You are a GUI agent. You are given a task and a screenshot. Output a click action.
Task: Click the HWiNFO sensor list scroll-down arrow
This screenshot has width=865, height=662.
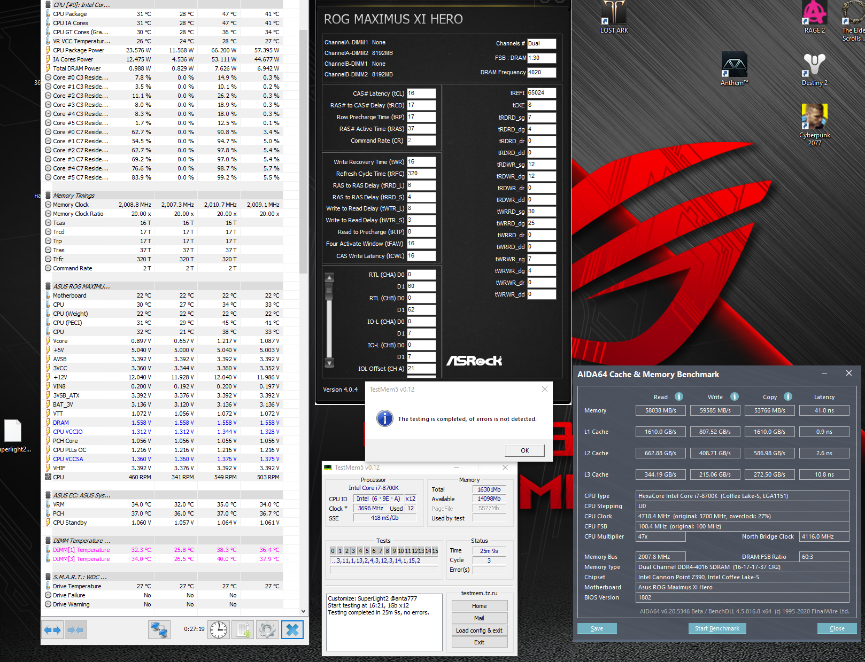coord(303,611)
